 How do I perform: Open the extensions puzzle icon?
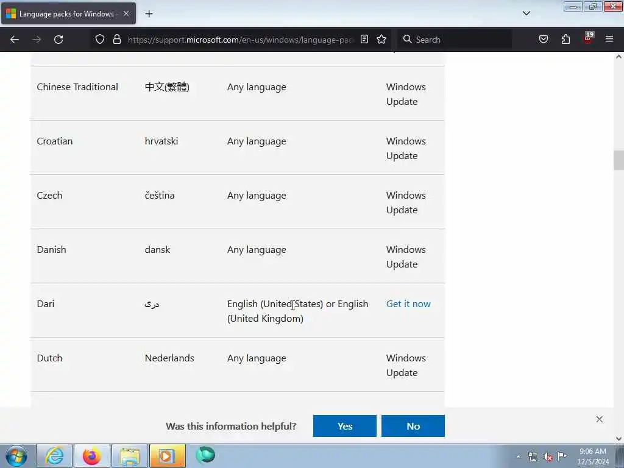(565, 39)
